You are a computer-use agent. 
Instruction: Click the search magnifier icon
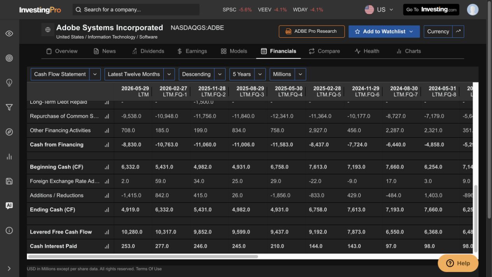79,9
